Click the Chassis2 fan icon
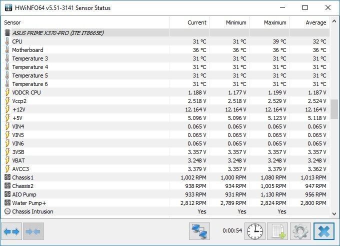340x246 pixels. click(x=7, y=185)
